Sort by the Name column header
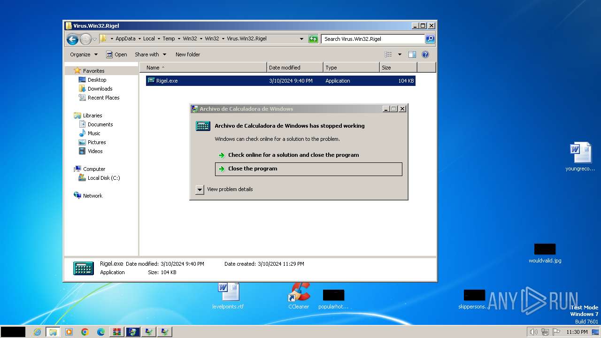 [x=203, y=68]
